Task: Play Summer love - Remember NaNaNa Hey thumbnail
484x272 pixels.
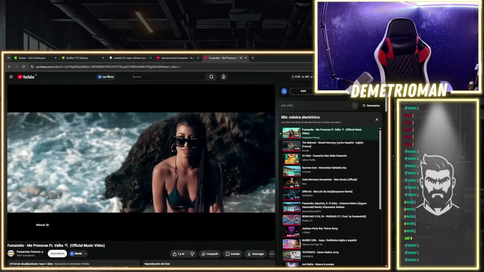Action: click(x=292, y=170)
